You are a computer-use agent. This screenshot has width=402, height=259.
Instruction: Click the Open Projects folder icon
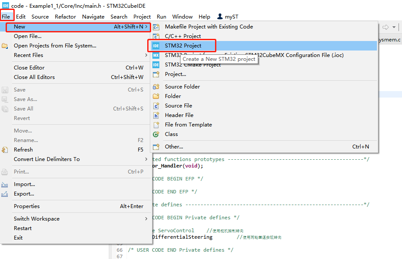[x=5, y=46]
